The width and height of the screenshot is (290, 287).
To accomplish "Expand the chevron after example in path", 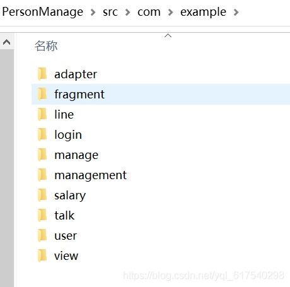I will (x=236, y=12).
